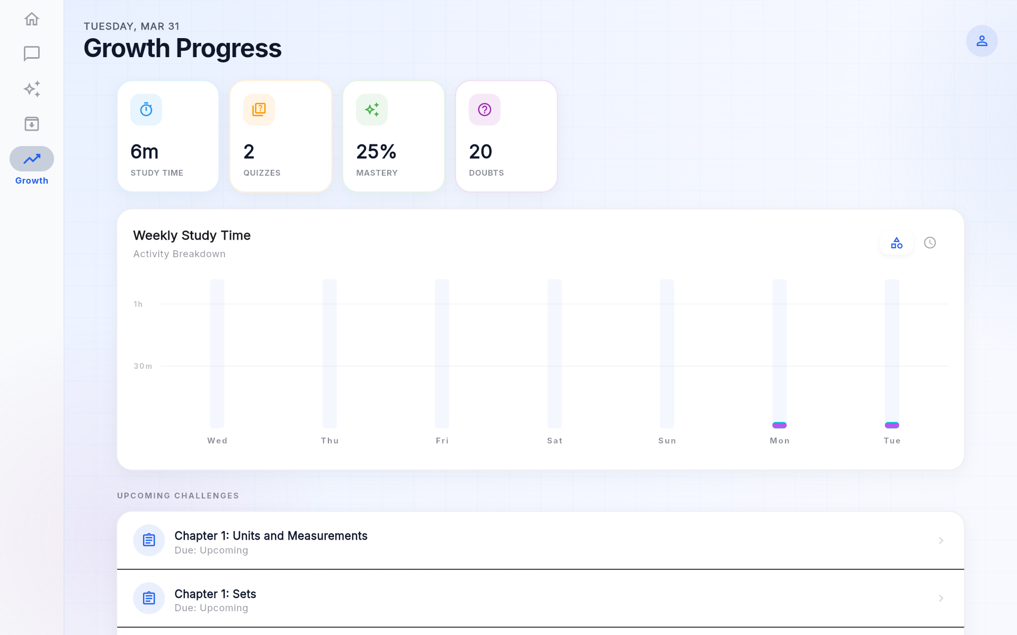Toggle the shapes view on Weekly Study Time
The image size is (1017, 635).
point(897,243)
